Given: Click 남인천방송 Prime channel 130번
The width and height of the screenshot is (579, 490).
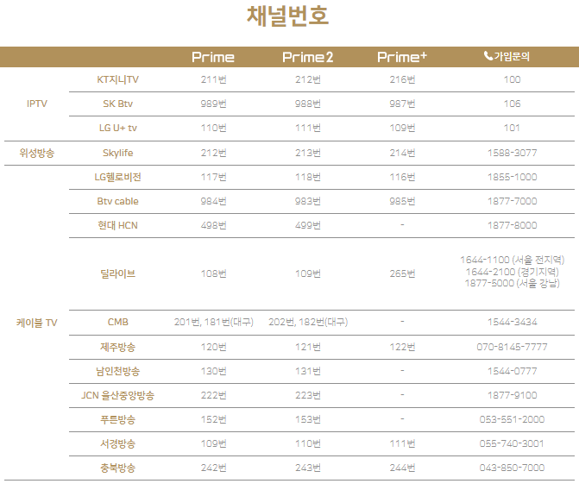Looking at the screenshot, I should (213, 371).
